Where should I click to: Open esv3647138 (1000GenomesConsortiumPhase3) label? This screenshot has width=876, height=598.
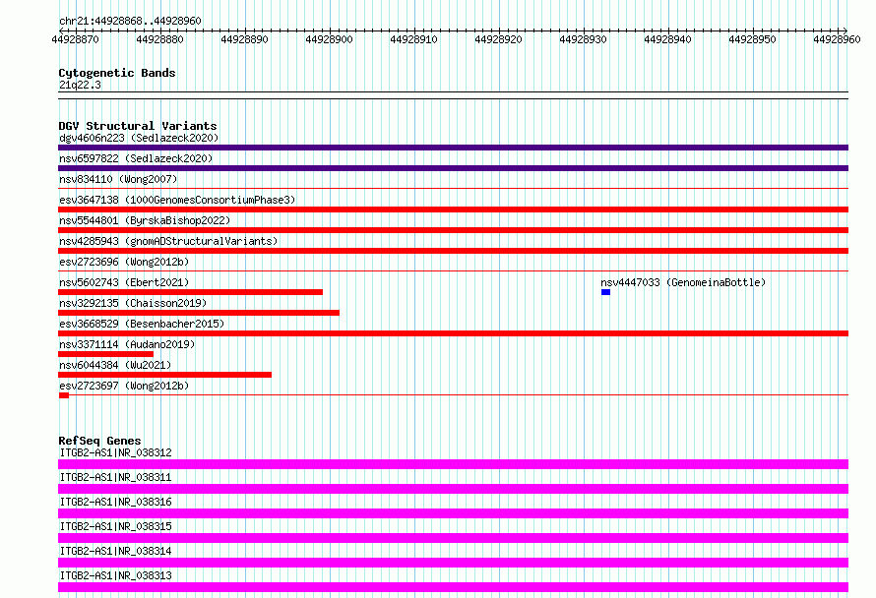pyautogui.click(x=177, y=200)
